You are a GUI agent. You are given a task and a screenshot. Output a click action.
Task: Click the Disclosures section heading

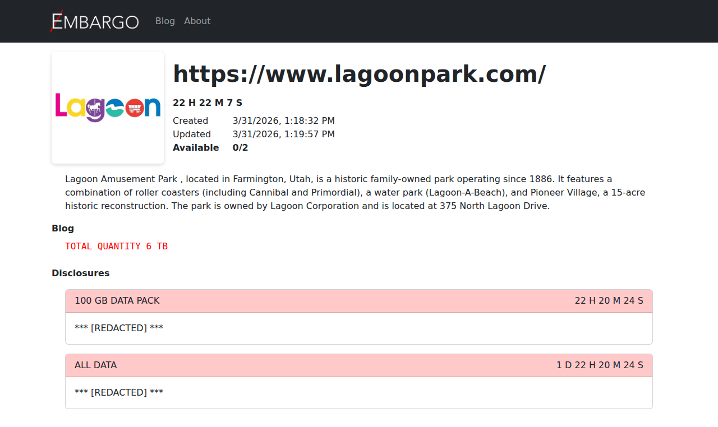[x=80, y=273]
